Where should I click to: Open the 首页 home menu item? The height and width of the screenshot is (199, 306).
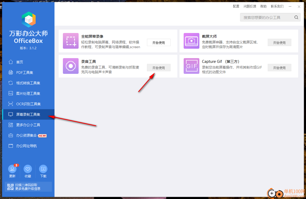pyautogui.click(x=28, y=62)
